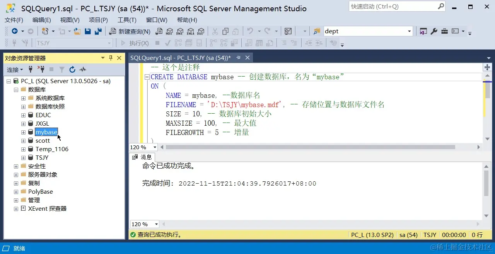Select the Temp_1106 database

[x=52, y=149]
